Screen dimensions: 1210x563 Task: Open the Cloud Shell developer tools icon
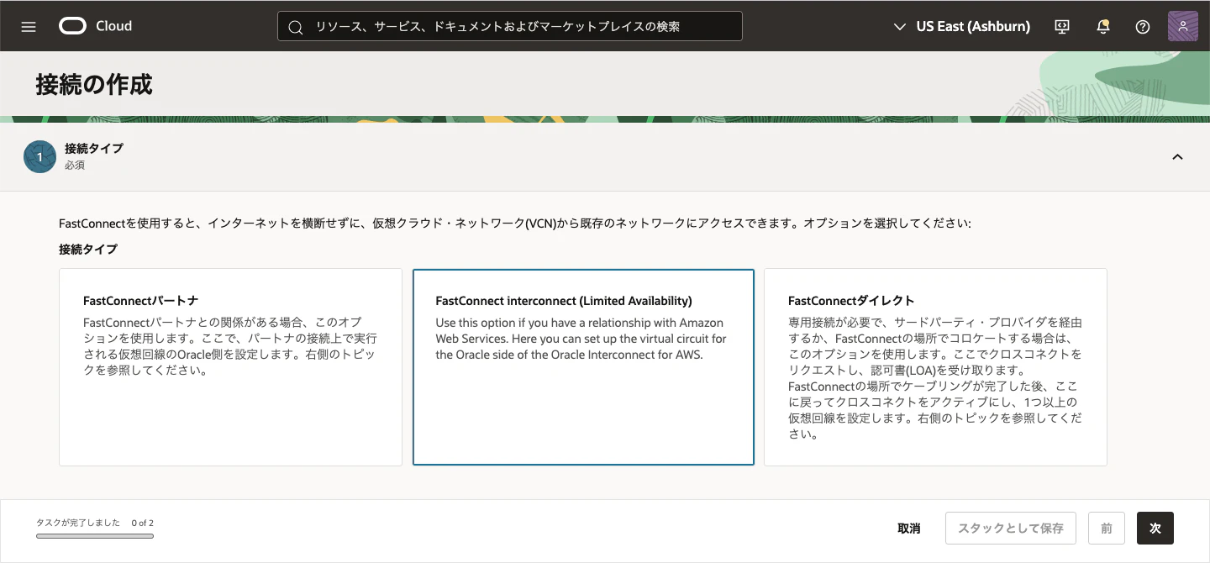1062,26
